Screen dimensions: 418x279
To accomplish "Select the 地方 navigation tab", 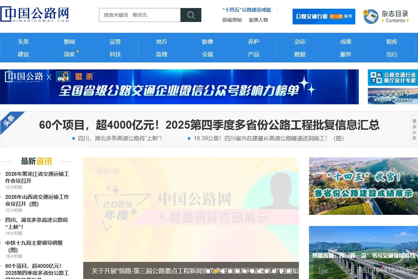I will [161, 42].
